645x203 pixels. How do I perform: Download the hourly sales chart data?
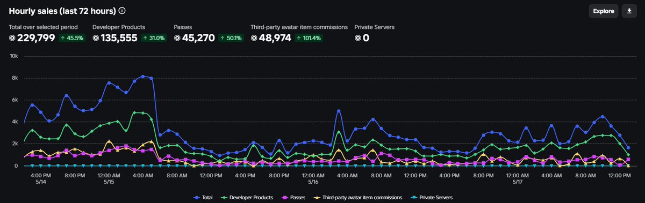tap(629, 11)
